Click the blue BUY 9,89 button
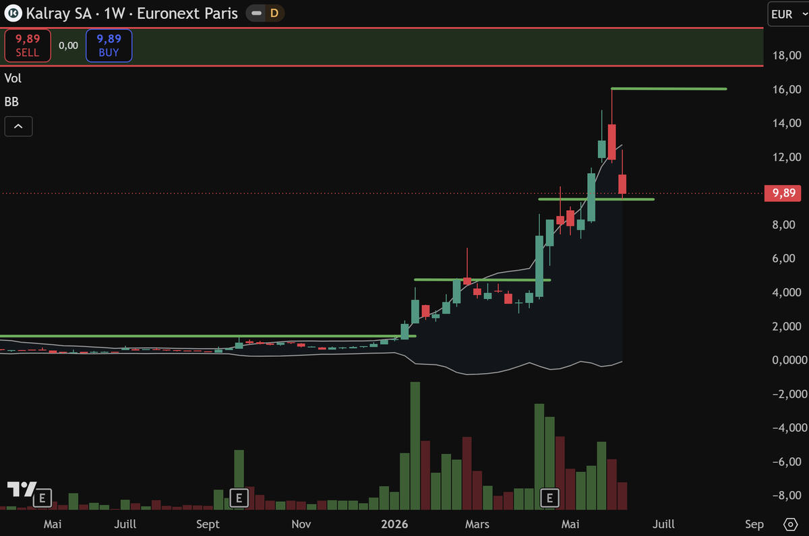 (x=109, y=46)
